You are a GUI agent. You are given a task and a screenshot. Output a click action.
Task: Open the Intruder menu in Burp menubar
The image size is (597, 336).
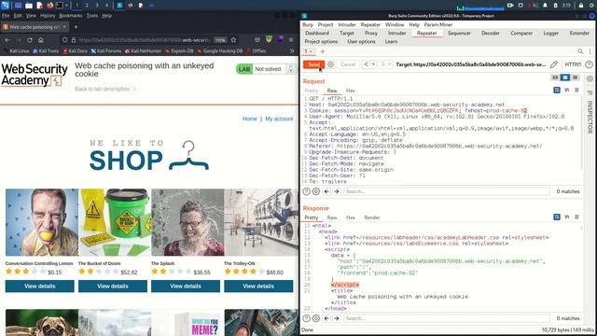point(347,24)
